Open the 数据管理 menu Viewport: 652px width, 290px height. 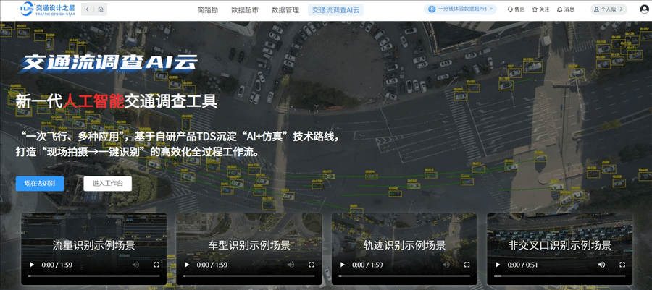[x=285, y=10]
